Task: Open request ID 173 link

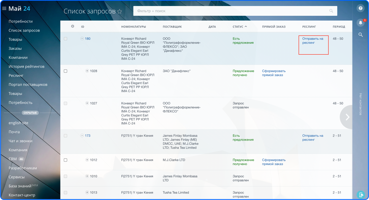Action: [x=88, y=136]
